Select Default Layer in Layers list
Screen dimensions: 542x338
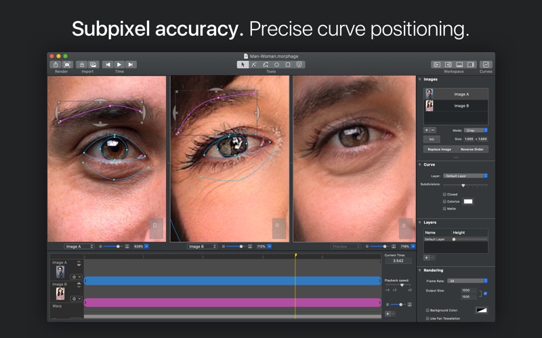(434, 239)
